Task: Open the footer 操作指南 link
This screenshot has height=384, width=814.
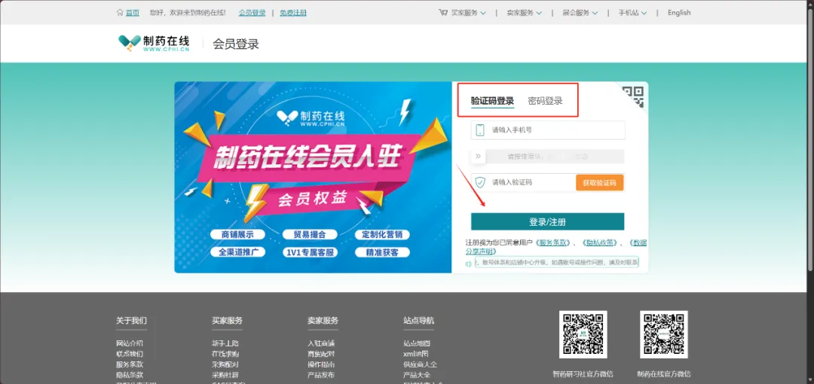Action: [321, 364]
